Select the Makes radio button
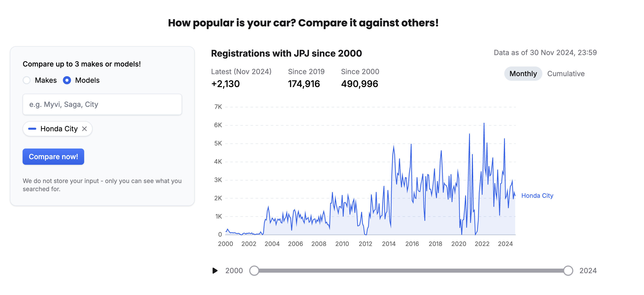Viewport: 644px width, 295px height. click(x=27, y=80)
